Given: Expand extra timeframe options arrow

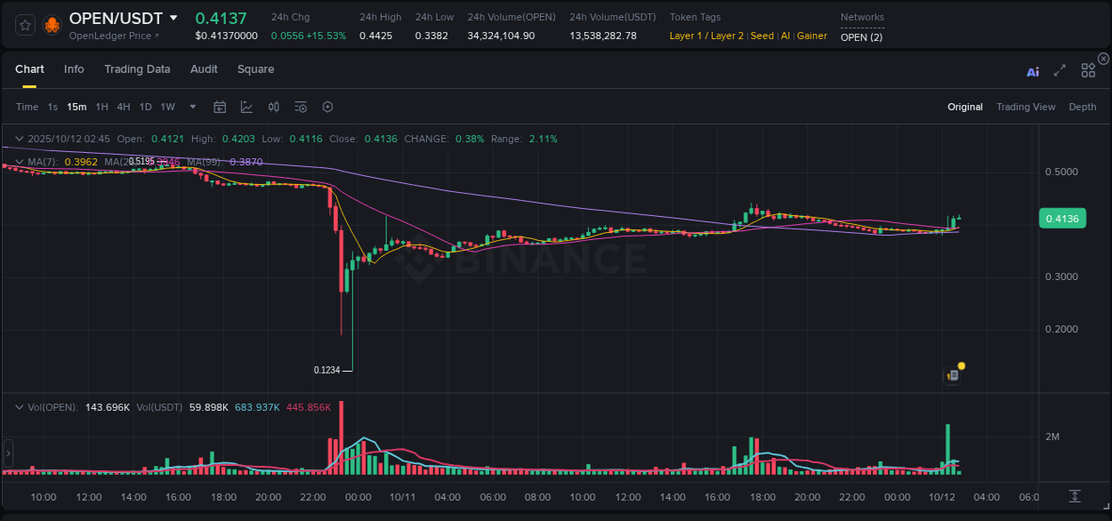Looking at the screenshot, I should [x=192, y=107].
